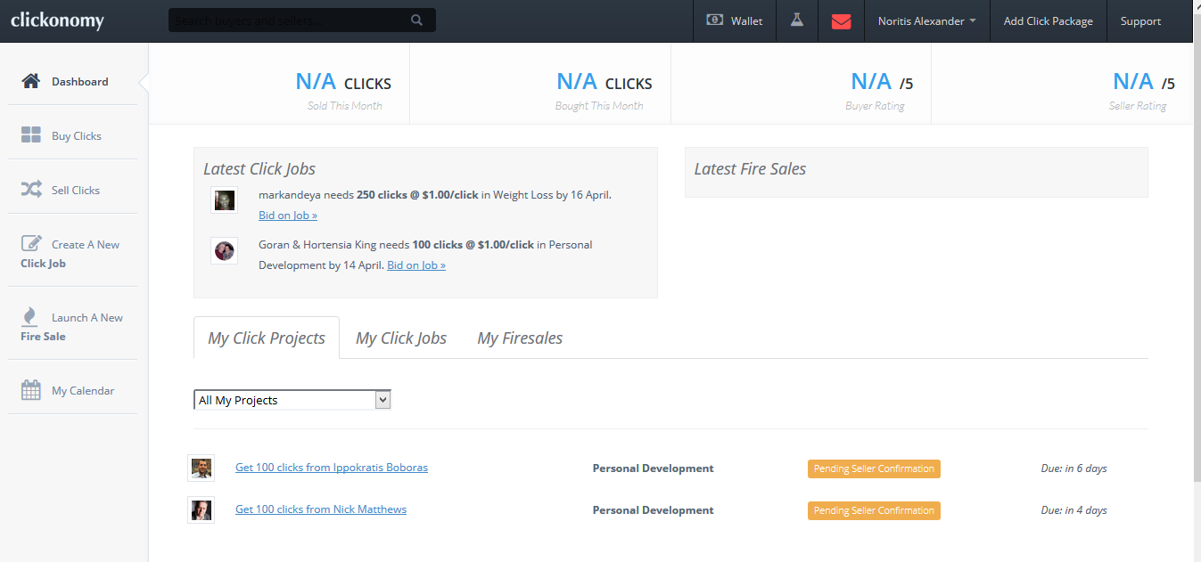Open Launch A New Fire Sale flame icon
The height and width of the screenshot is (562, 1201).
[29, 317]
